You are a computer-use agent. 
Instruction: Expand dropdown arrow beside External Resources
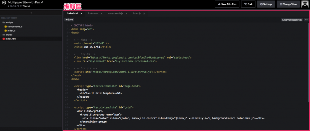point(306,20)
